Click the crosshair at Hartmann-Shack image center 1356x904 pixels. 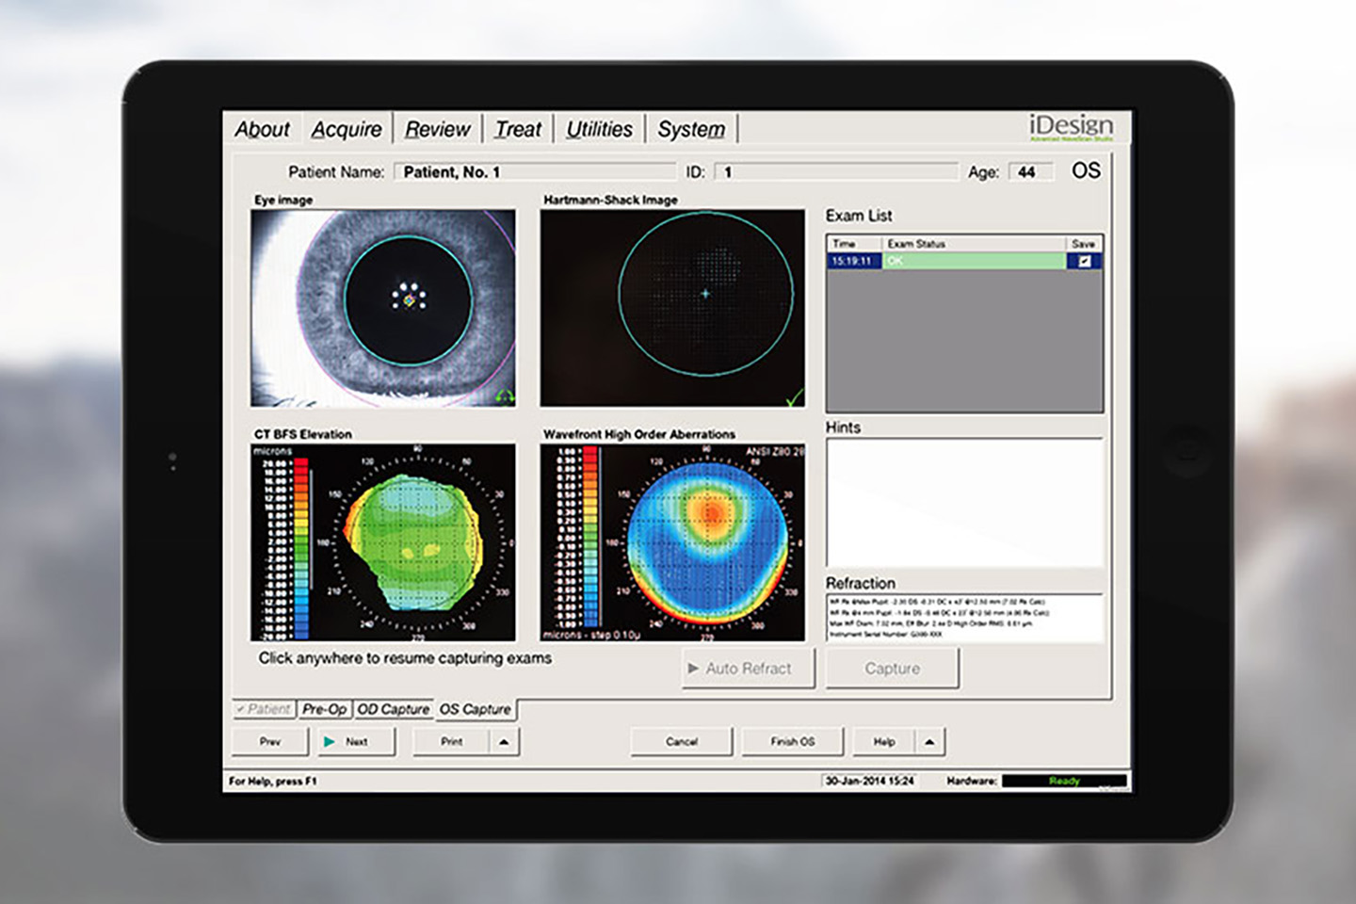point(705,294)
